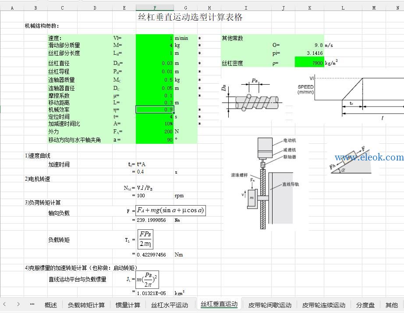Select the axial load formula image
The height and width of the screenshot is (313, 404).
(x=170, y=210)
